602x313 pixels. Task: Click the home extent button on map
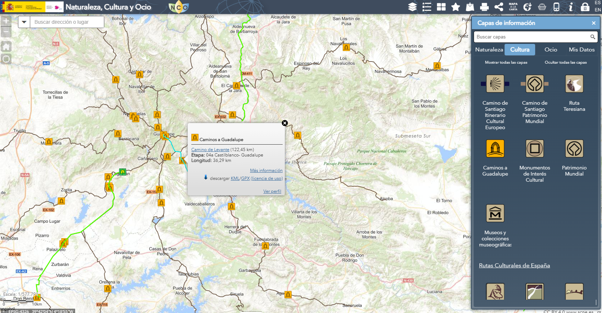pyautogui.click(x=6, y=46)
